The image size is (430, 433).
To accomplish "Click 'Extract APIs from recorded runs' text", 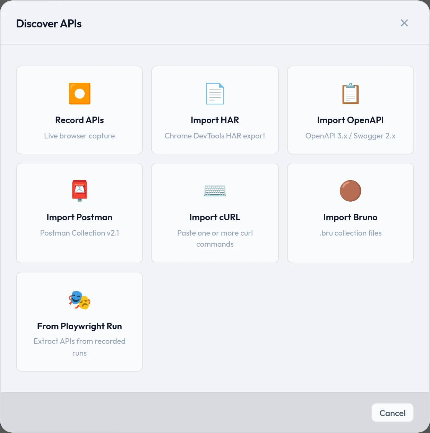I will point(79,347).
